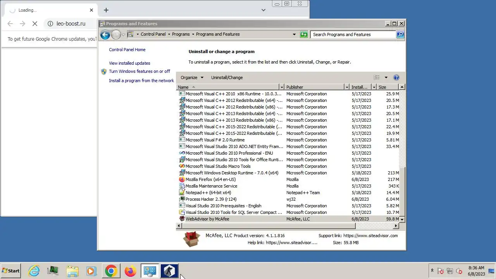Select the Mozilla Maintenance Service icon

(x=182, y=186)
